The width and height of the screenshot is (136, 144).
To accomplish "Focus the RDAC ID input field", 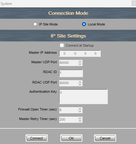I will coord(71,73).
